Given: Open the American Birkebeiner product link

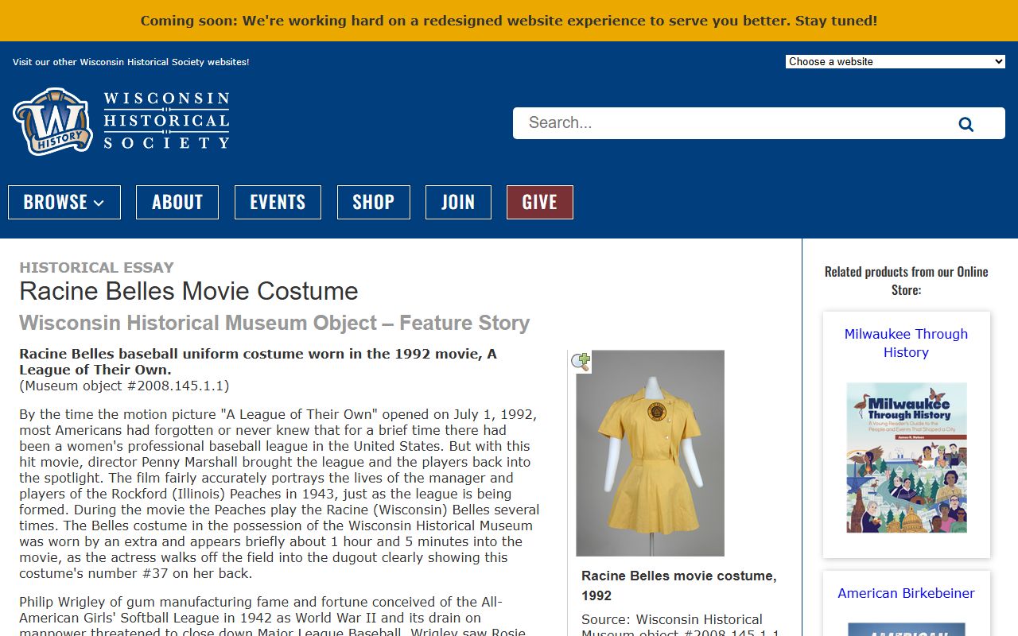Looking at the screenshot, I should click(x=906, y=593).
